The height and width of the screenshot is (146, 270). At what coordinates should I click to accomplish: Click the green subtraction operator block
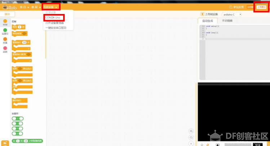(x=17, y=123)
